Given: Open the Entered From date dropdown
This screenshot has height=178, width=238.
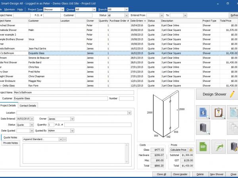Looking at the screenshot, I should 162,15.
